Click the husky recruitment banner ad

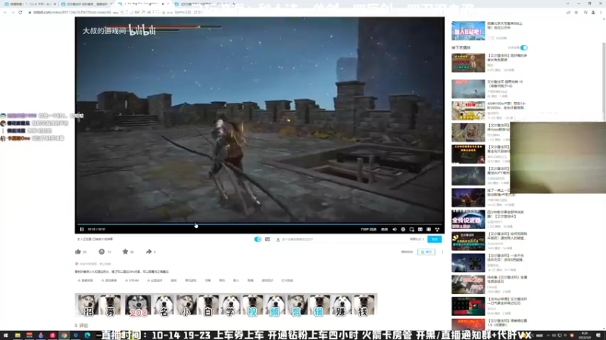click(x=226, y=305)
